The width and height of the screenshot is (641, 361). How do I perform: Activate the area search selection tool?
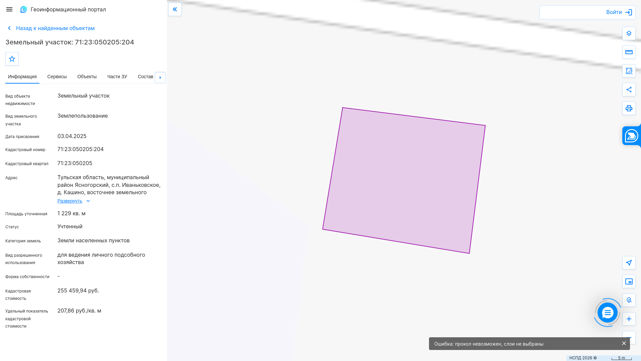click(629, 71)
